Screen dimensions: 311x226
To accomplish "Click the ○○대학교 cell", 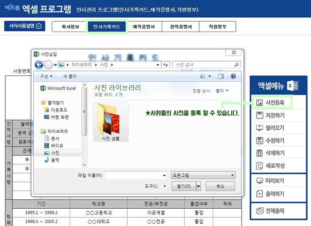I will click(99, 222).
